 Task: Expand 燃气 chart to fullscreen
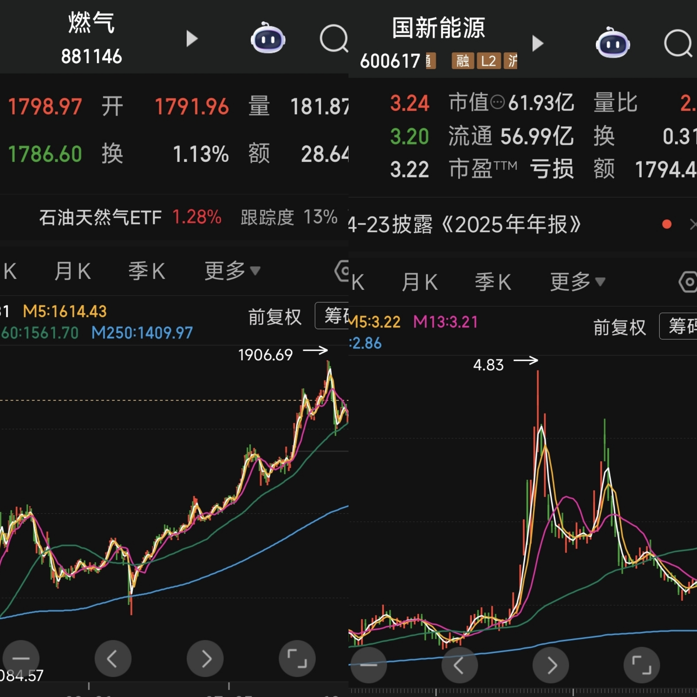(x=297, y=658)
